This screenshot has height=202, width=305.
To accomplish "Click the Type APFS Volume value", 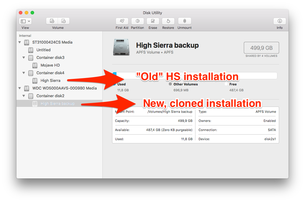I will tap(266, 112).
